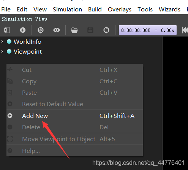The width and height of the screenshot is (188, 170).
Task: Open the world file with the folder icon
Action: pyautogui.click(x=74, y=30)
